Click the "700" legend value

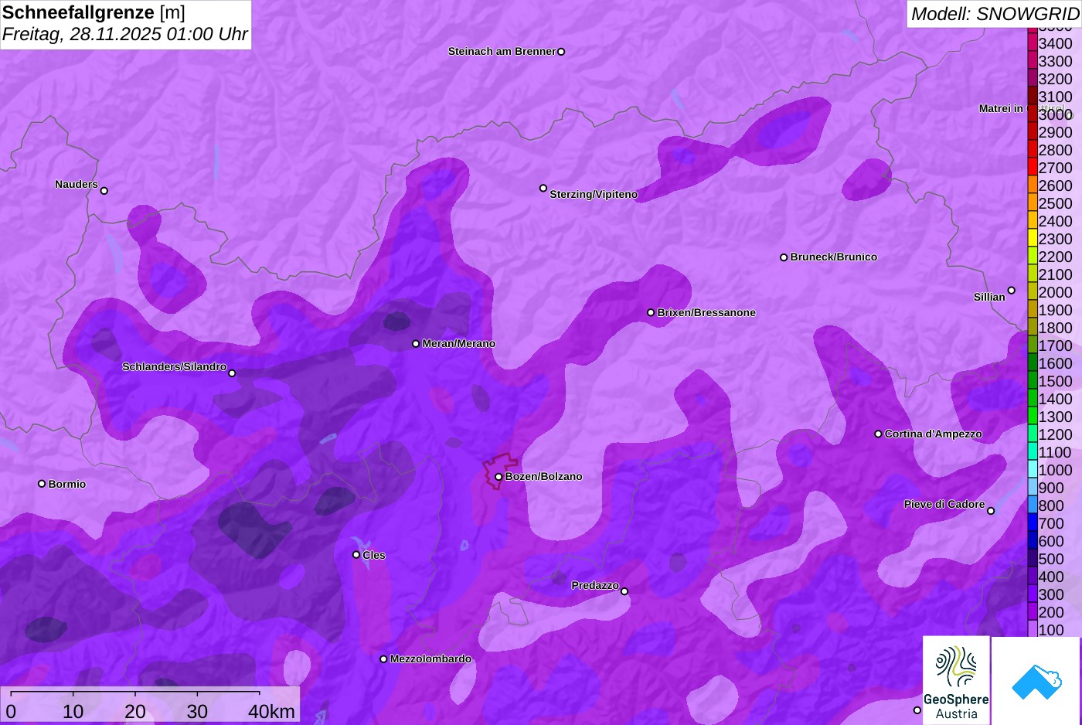tap(1051, 524)
